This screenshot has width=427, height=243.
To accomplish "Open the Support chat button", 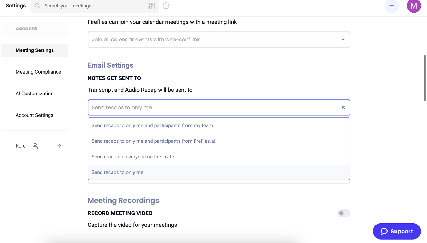I will coord(397,231).
